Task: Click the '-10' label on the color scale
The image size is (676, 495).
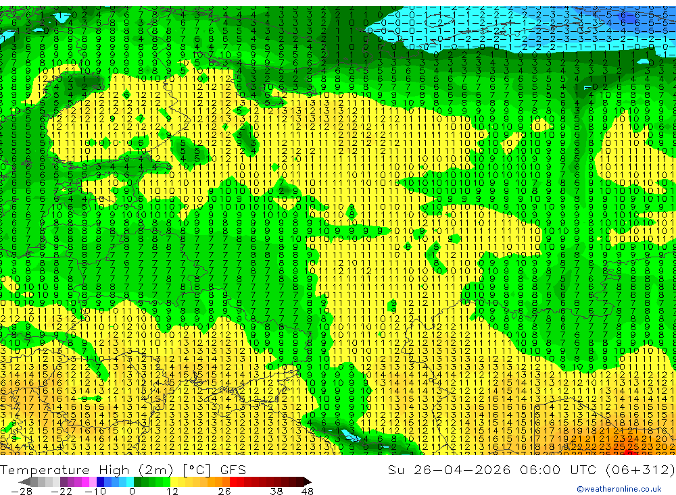Action: [x=95, y=492]
